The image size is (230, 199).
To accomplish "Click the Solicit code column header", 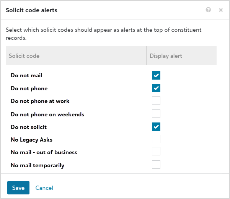I will 24,56.
